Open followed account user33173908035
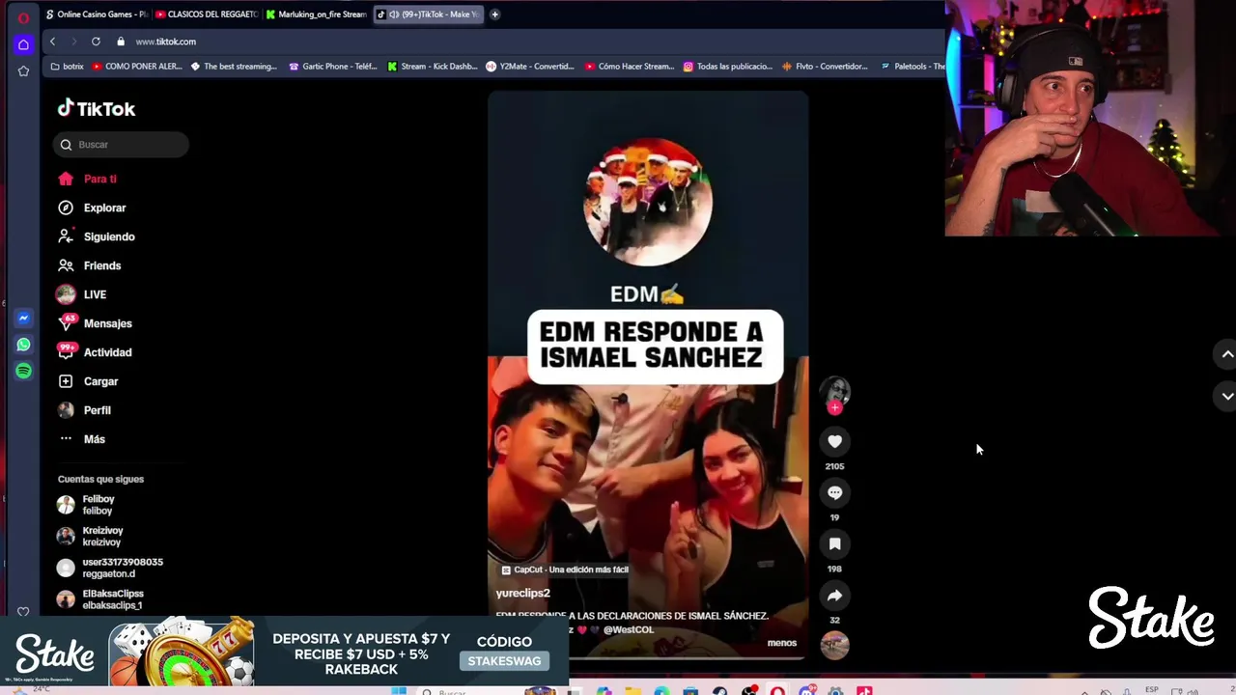 pos(122,568)
